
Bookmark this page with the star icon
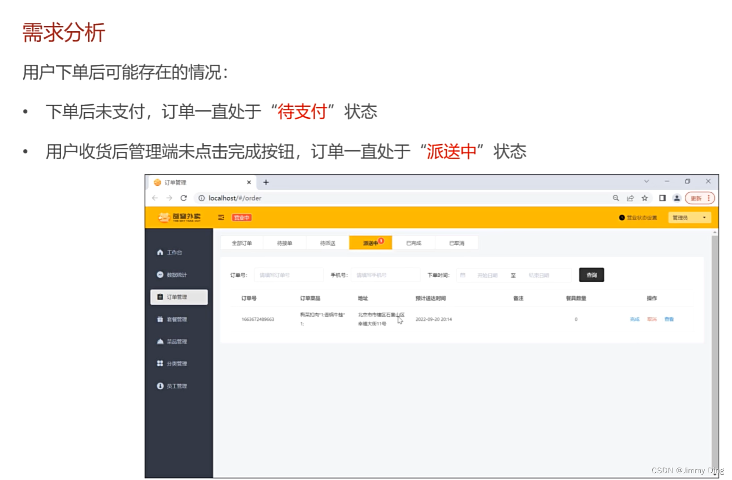point(645,198)
